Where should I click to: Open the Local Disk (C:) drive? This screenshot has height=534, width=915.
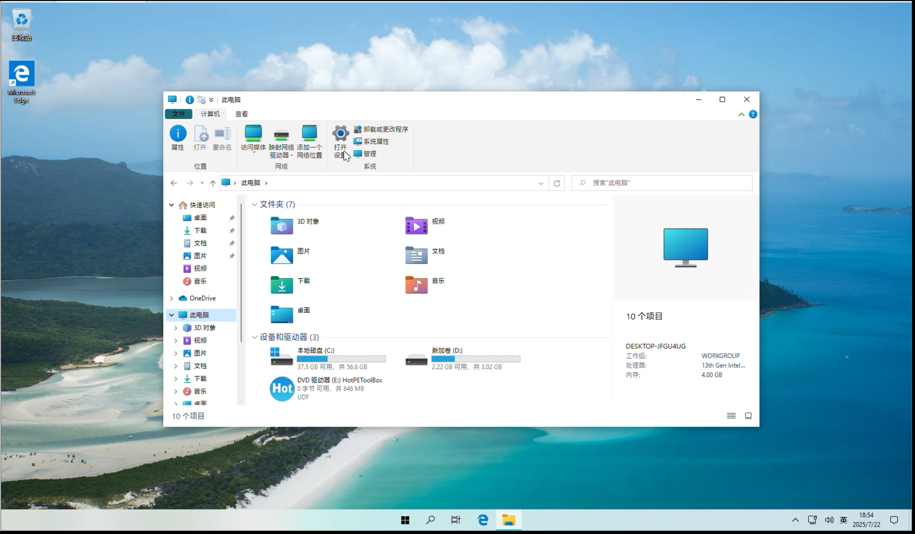pyautogui.click(x=282, y=358)
